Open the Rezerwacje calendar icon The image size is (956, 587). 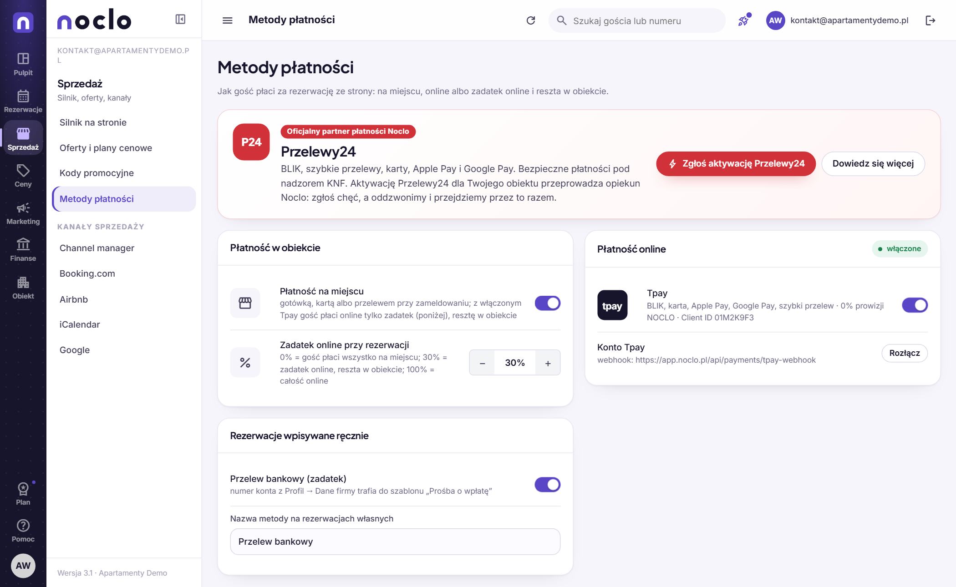(x=23, y=96)
